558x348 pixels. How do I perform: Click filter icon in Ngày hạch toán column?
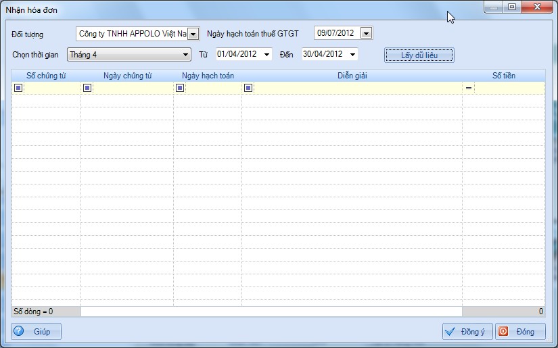(180, 88)
